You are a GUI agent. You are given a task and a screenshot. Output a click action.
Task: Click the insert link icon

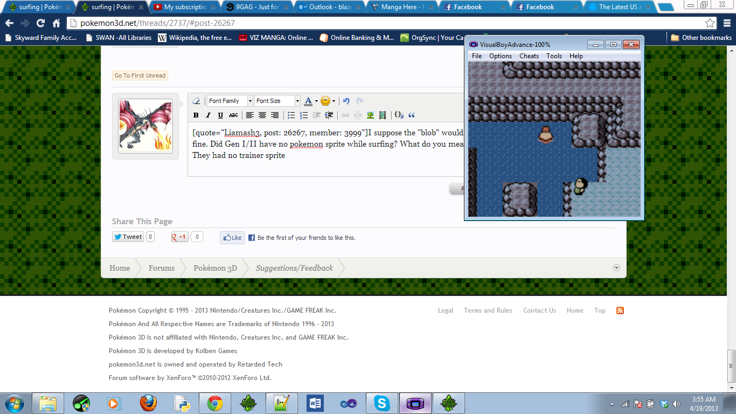click(345, 115)
